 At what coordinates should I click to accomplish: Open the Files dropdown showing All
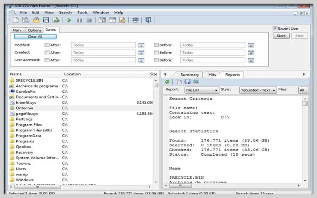pyautogui.click(x=303, y=90)
